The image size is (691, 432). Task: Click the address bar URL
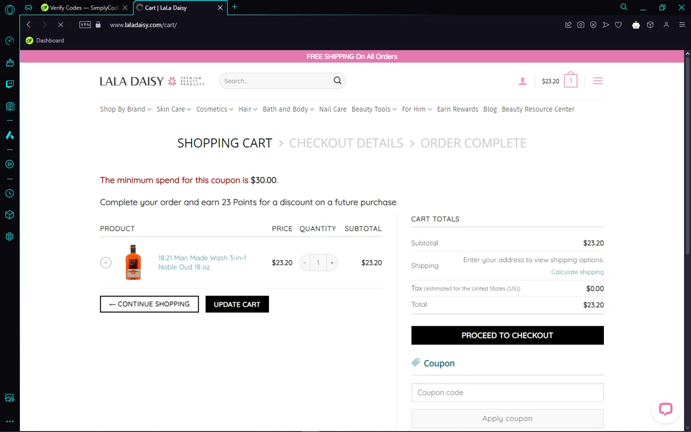coord(143,25)
